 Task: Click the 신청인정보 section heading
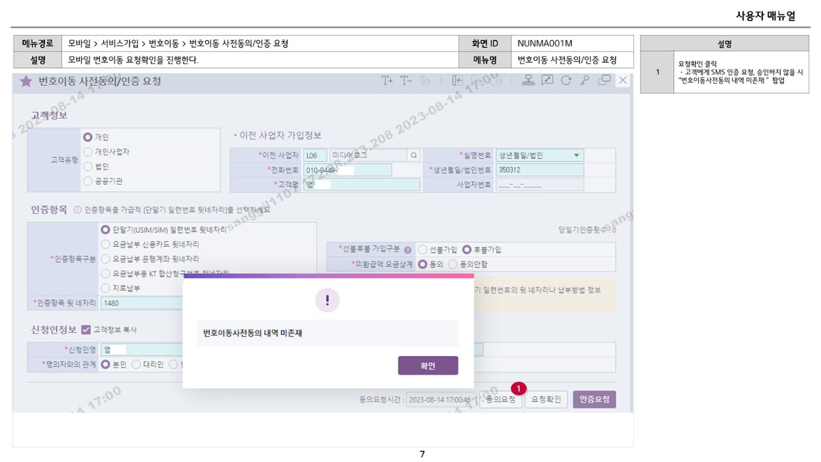pyautogui.click(x=53, y=329)
